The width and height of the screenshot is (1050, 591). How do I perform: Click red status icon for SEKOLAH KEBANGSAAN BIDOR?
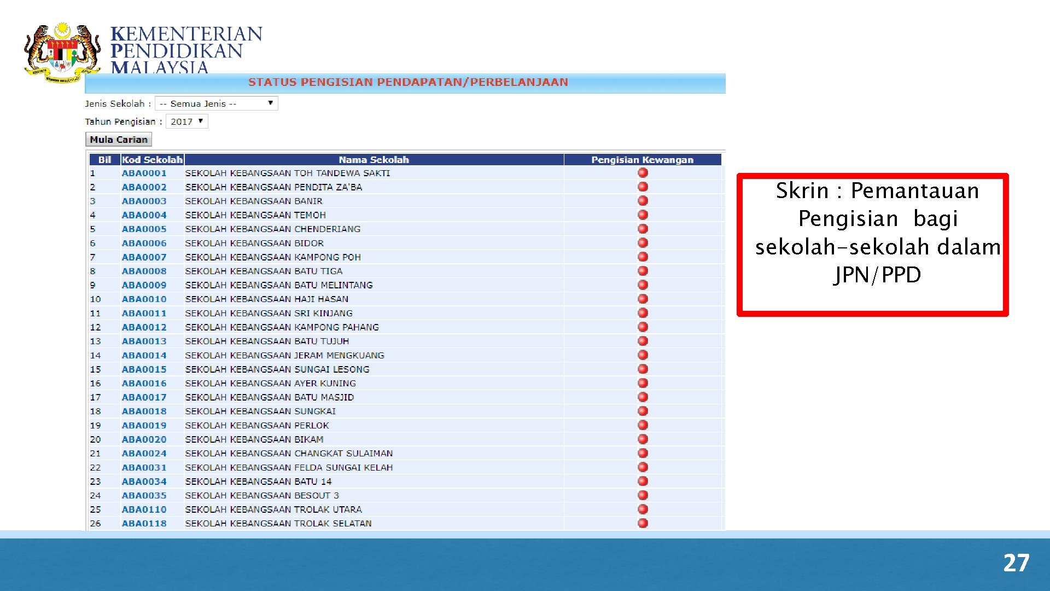[643, 243]
